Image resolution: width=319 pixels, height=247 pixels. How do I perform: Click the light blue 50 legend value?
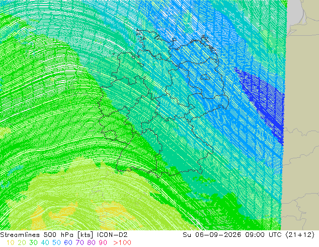(56, 242)
